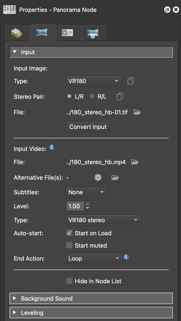Open the Viewing Parameters tab
Screen dimensions: 181x321
pos(93,33)
